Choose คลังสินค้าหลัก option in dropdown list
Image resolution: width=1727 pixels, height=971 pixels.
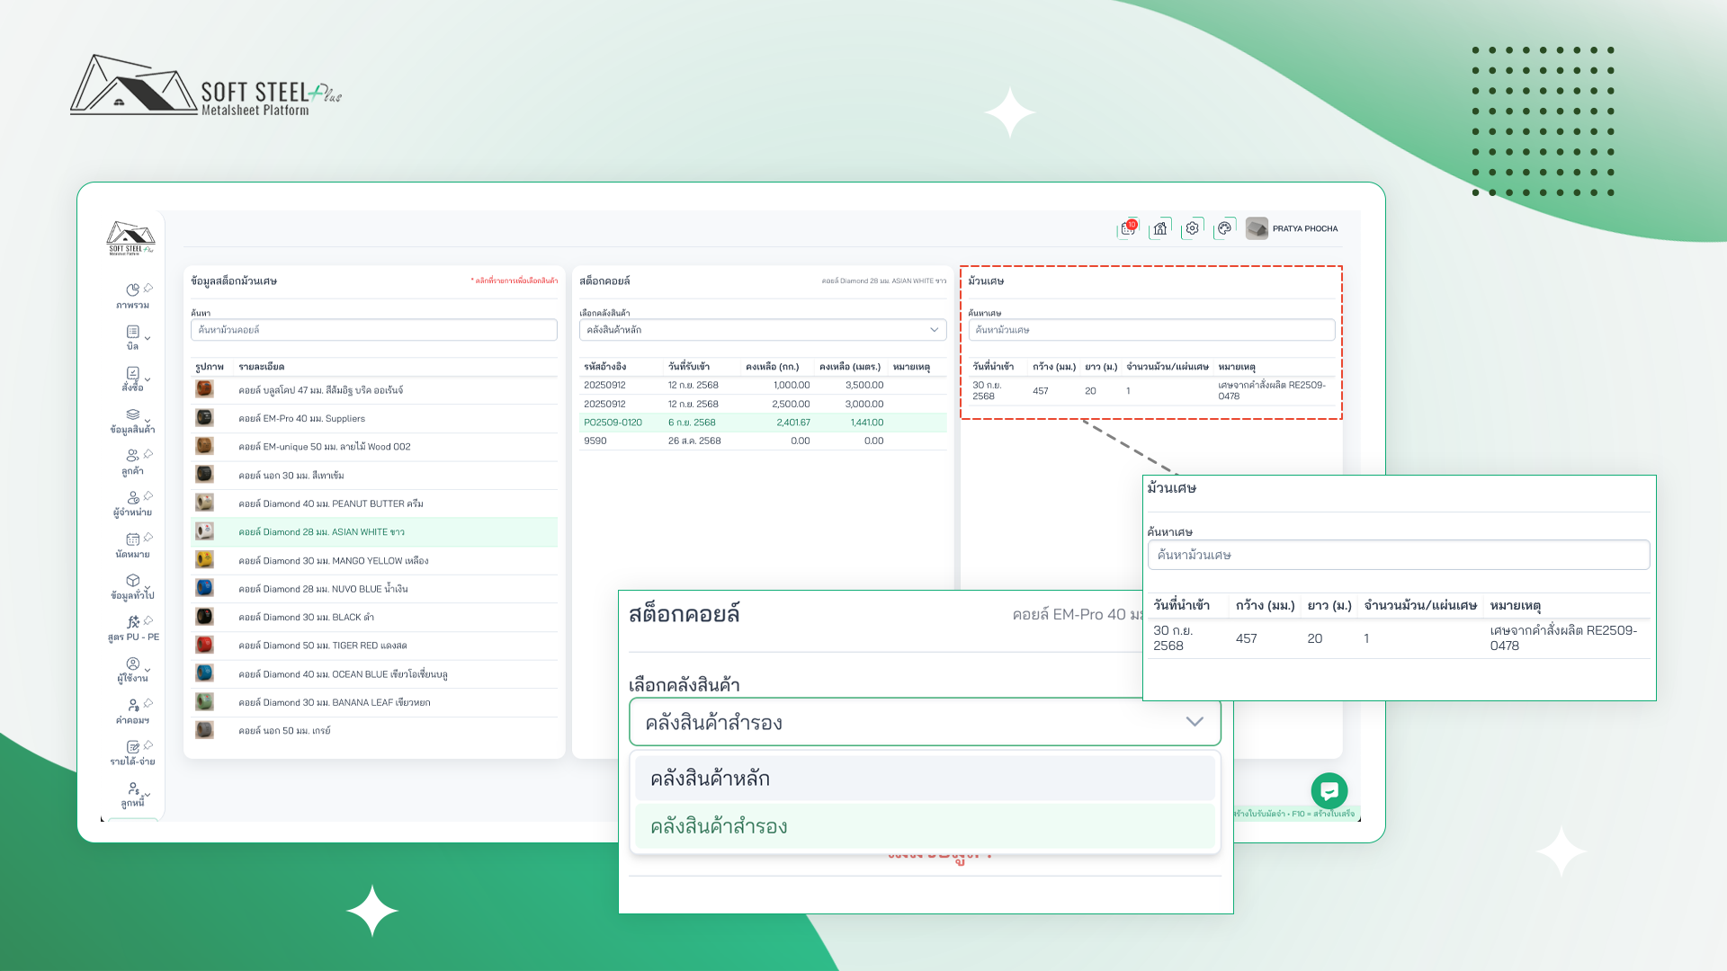[x=924, y=779]
